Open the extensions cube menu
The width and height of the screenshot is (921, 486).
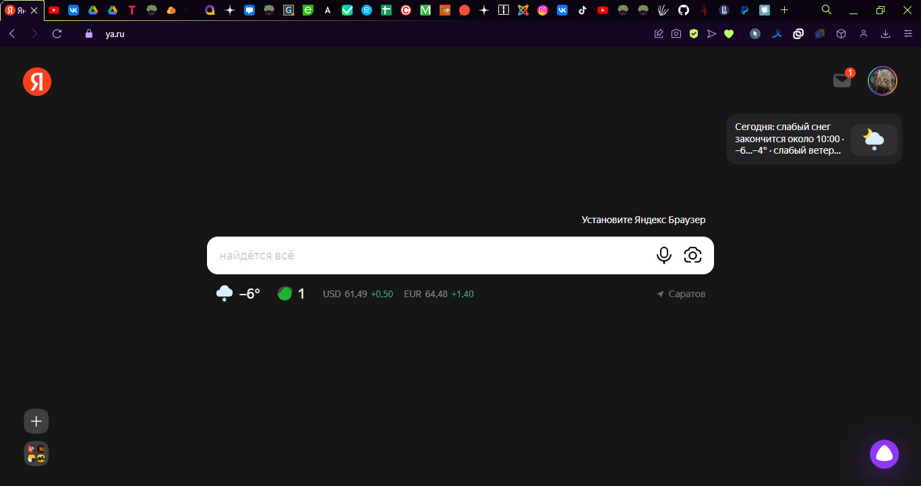click(x=841, y=34)
